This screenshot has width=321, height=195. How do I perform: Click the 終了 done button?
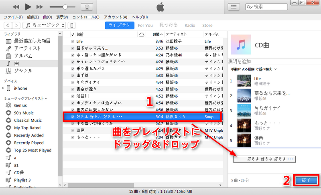click(306, 180)
